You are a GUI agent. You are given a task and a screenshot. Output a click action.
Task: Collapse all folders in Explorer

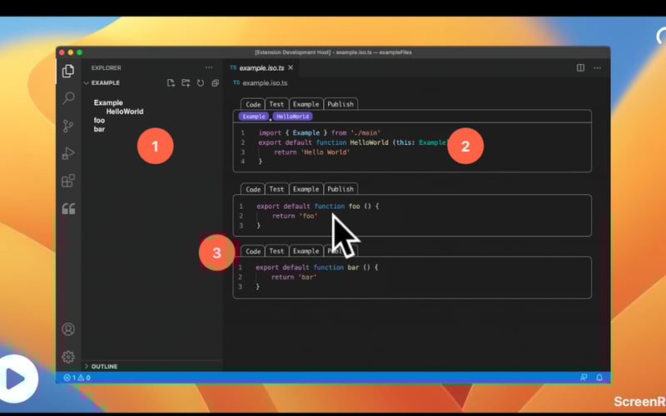216,82
